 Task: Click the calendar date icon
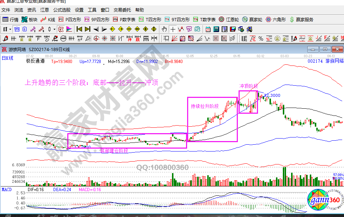coord(208,29)
